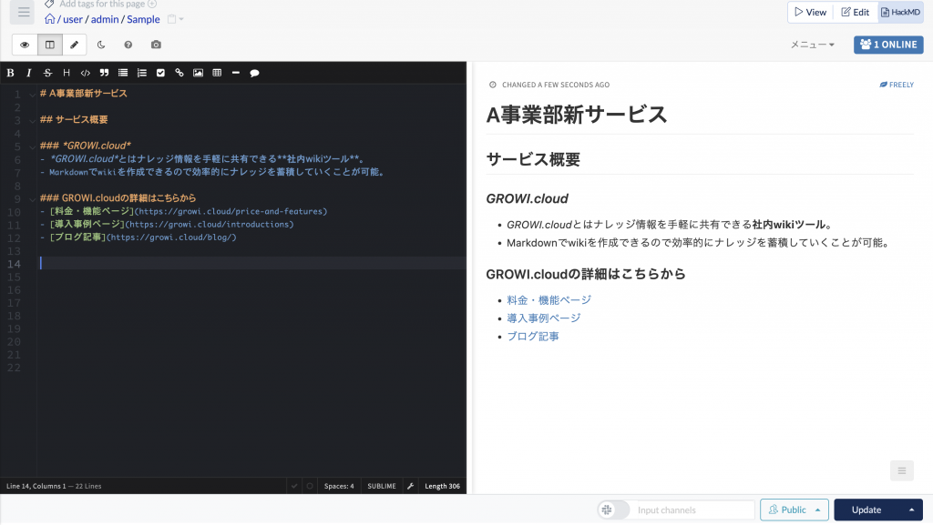Insert a horizontal rule
Viewport: 933px width, 525px height.
[236, 73]
